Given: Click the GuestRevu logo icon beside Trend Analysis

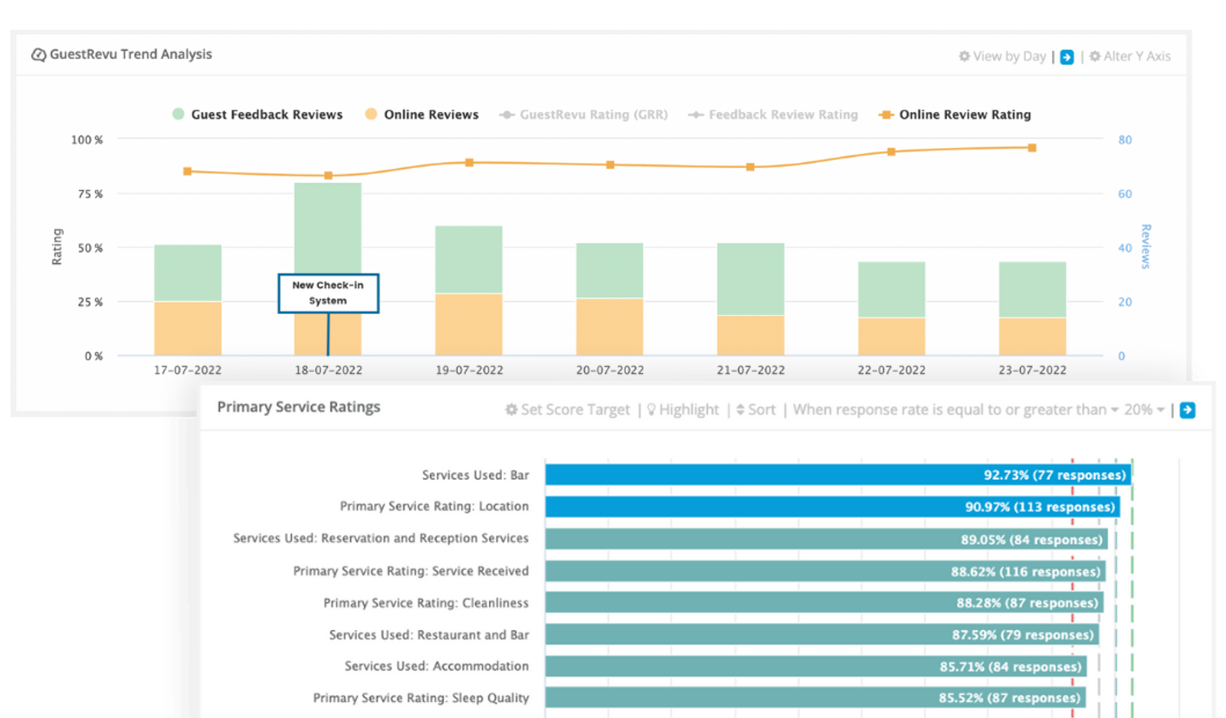Looking at the screenshot, I should tap(38, 54).
